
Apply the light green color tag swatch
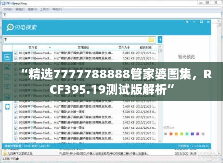coord(181,134)
